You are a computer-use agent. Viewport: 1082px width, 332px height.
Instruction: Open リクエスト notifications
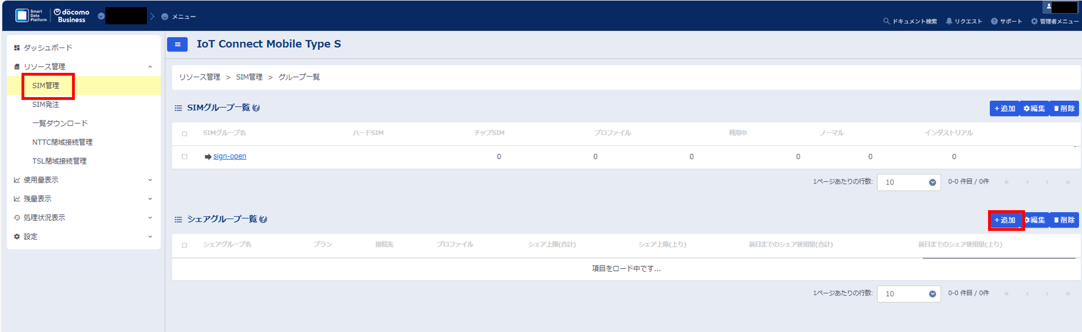click(x=963, y=21)
